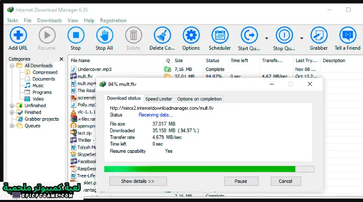Open Start Queue dropdown arrow
This screenshot has height=202, width=363.
(x=267, y=38)
